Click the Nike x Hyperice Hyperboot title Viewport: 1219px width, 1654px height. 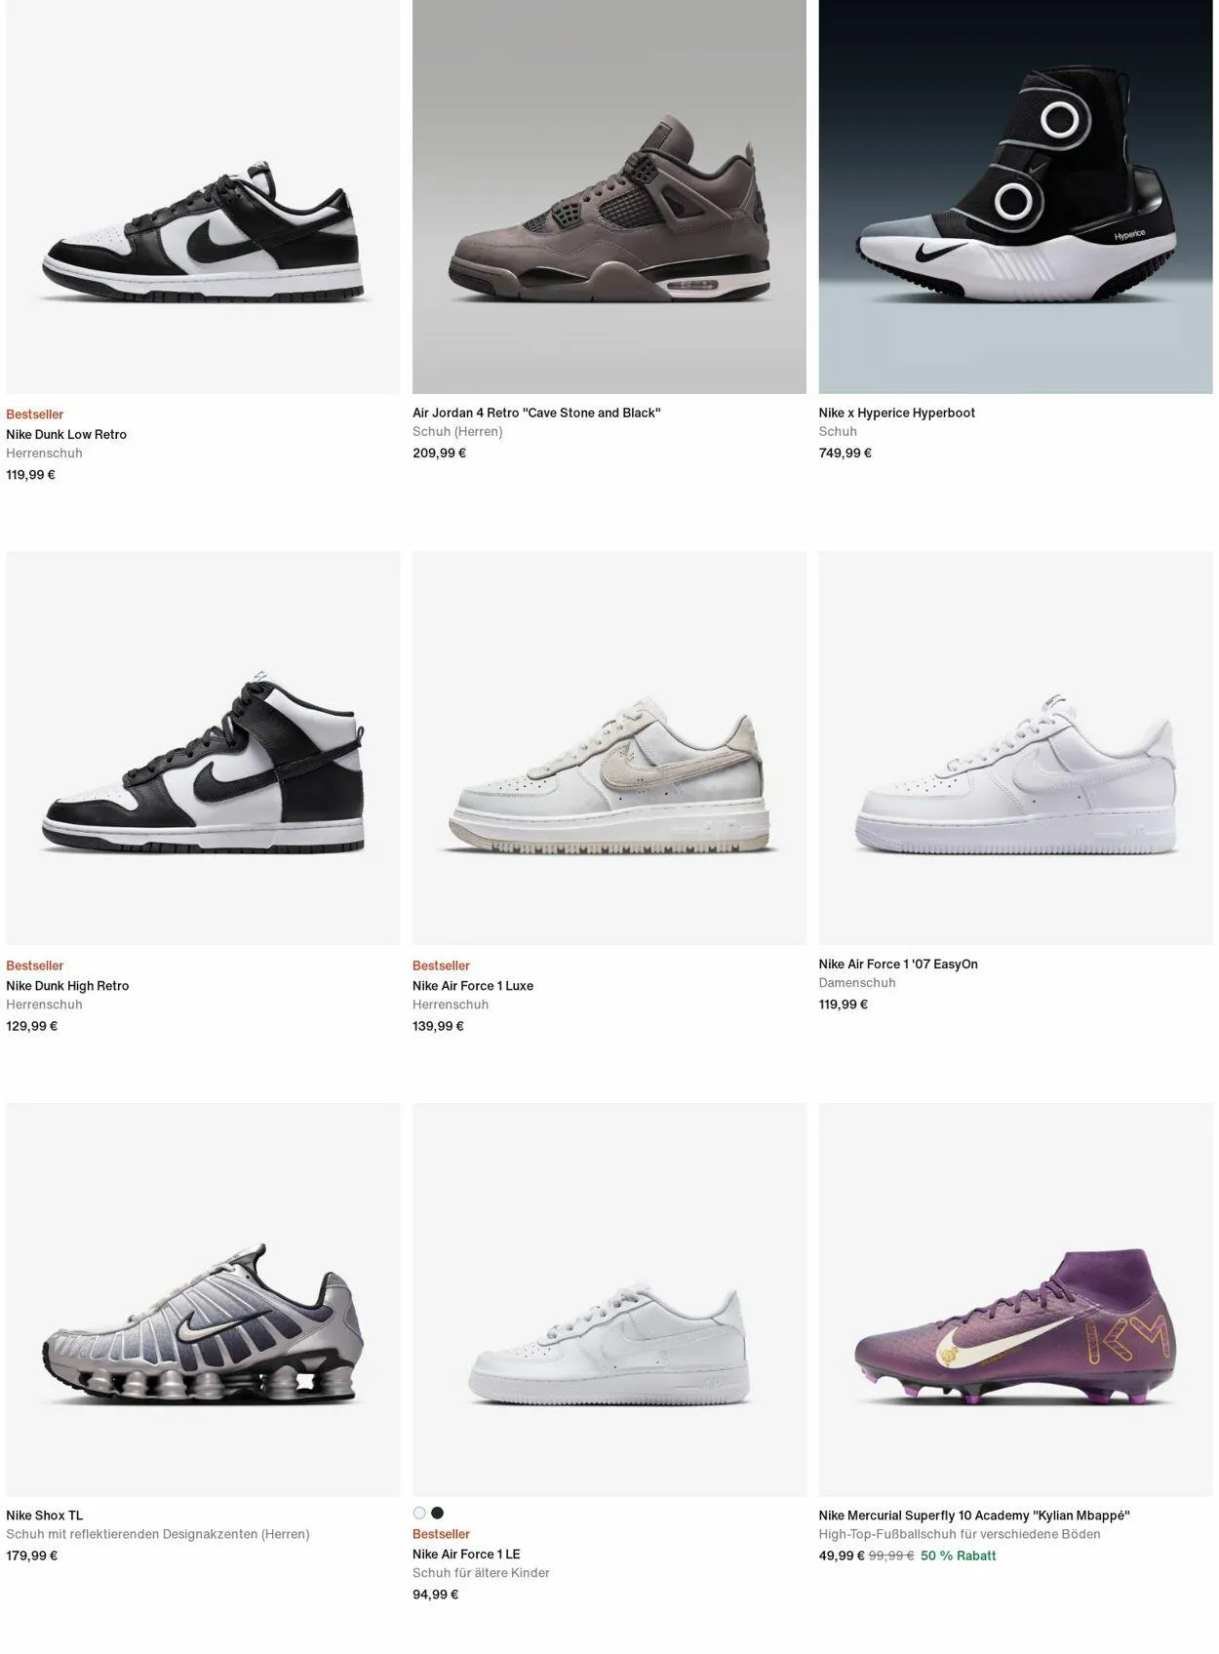pyautogui.click(x=896, y=413)
